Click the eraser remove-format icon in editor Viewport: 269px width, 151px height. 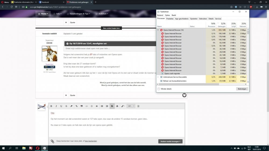click(x=71, y=106)
